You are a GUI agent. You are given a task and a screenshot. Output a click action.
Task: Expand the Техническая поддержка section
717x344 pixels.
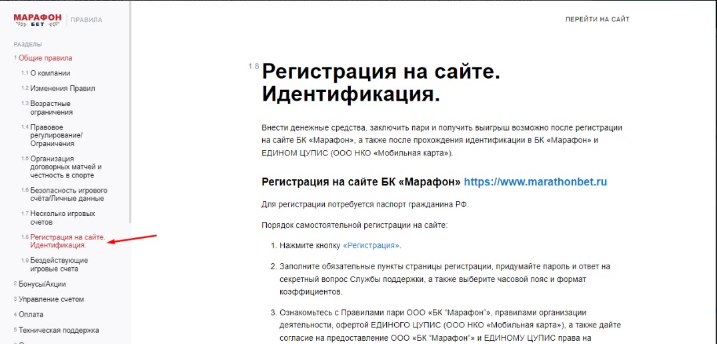(x=59, y=330)
